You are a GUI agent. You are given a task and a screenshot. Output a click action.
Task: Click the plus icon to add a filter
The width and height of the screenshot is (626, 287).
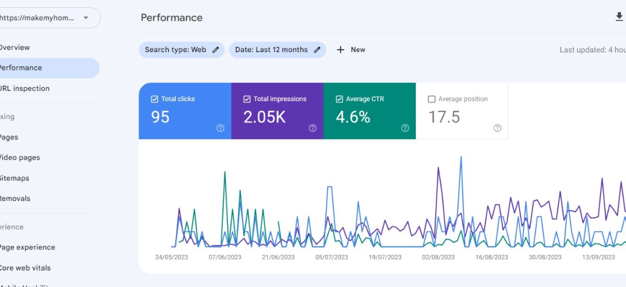coord(341,50)
